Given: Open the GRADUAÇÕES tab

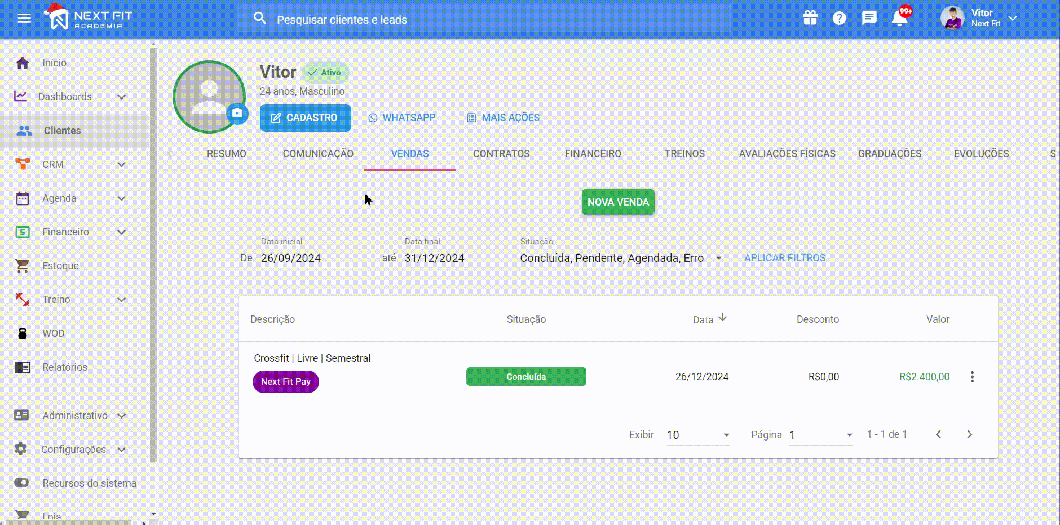Looking at the screenshot, I should [x=890, y=154].
